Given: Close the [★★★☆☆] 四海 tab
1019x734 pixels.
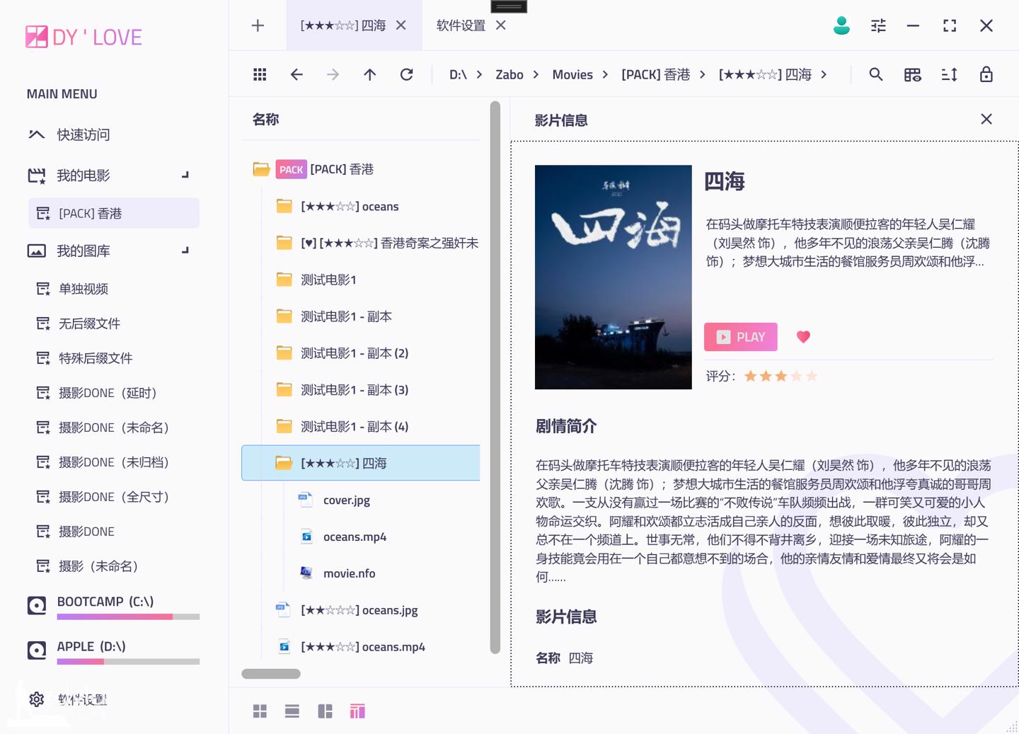Looking at the screenshot, I should click(401, 25).
